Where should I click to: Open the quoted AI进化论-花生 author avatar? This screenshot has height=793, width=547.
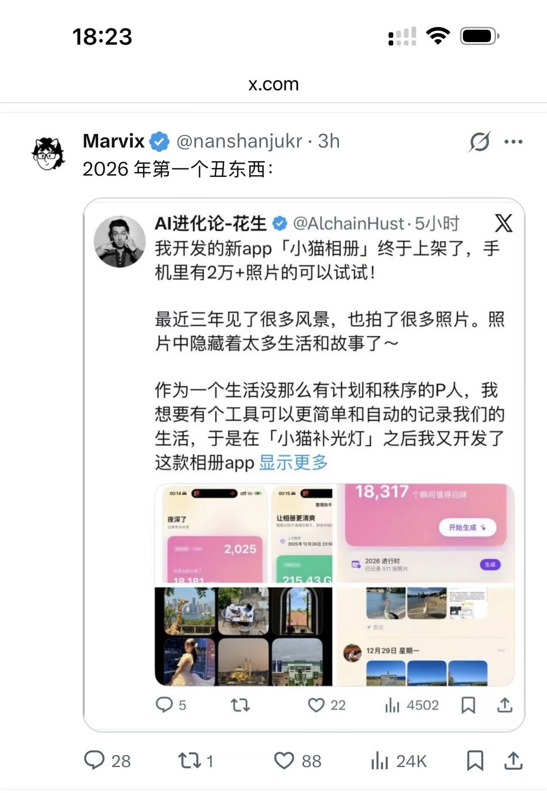(119, 241)
